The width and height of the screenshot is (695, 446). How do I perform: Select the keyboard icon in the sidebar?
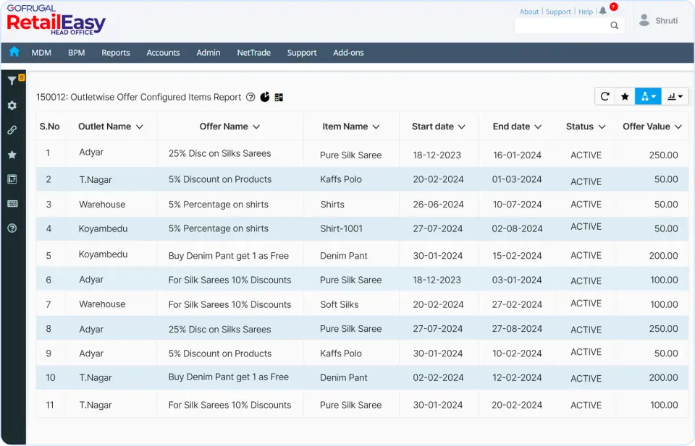point(12,203)
